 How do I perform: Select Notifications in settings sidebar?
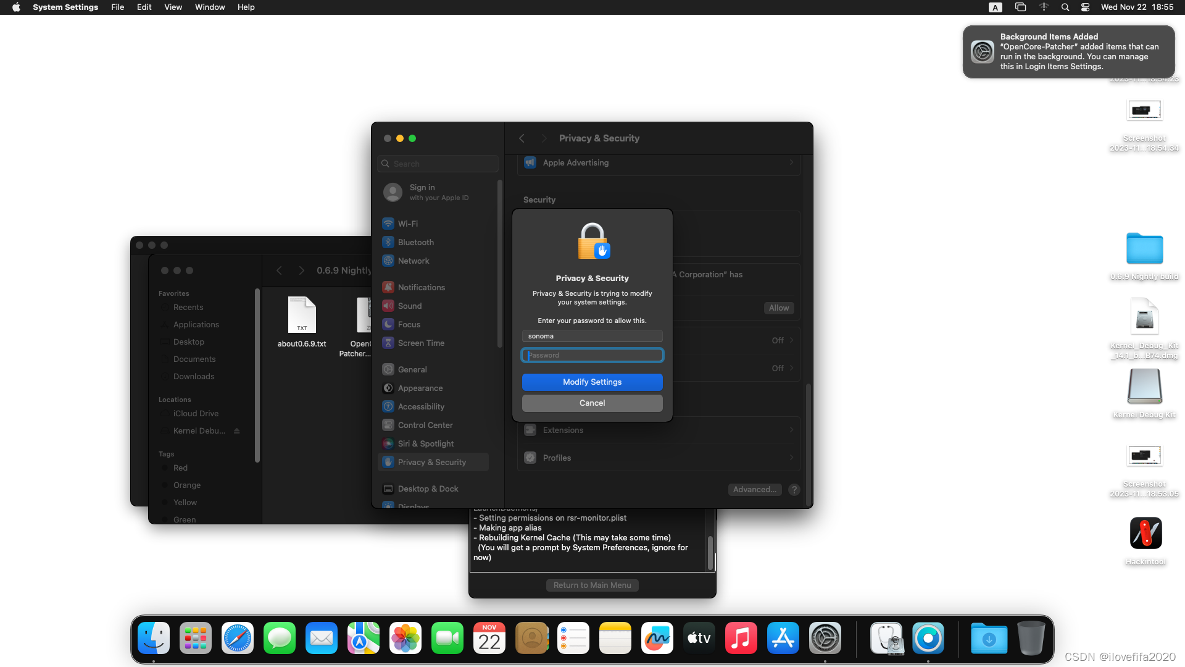[421, 287]
